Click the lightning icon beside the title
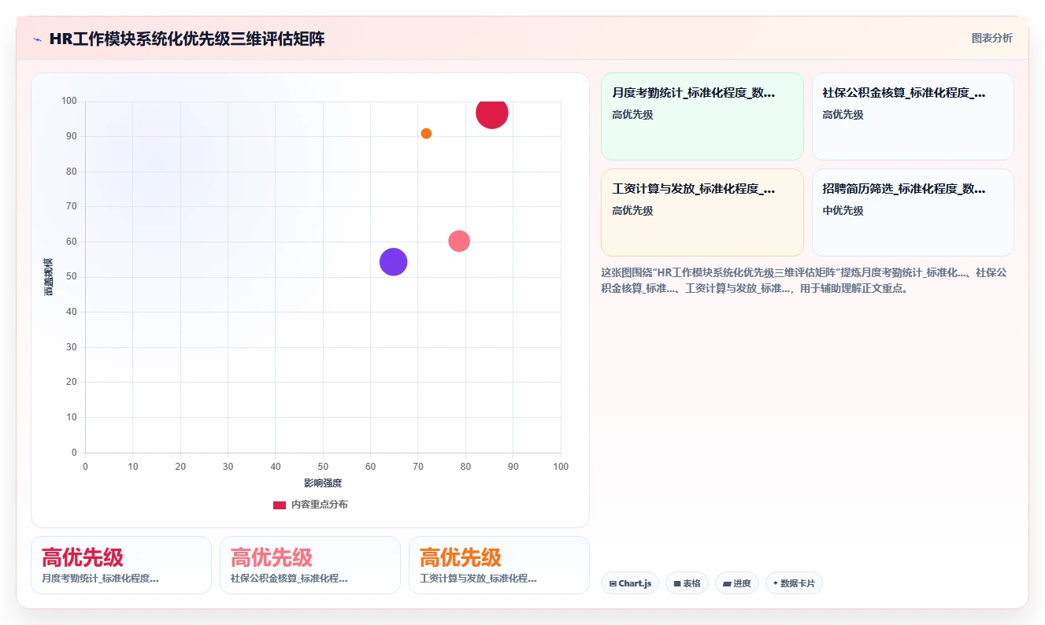This screenshot has width=1045, height=625. tap(37, 39)
